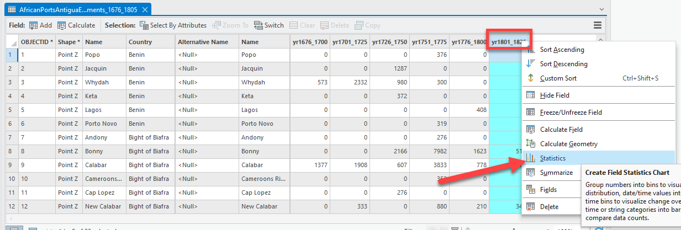
Task: Open Custom Sort option
Action: point(558,78)
